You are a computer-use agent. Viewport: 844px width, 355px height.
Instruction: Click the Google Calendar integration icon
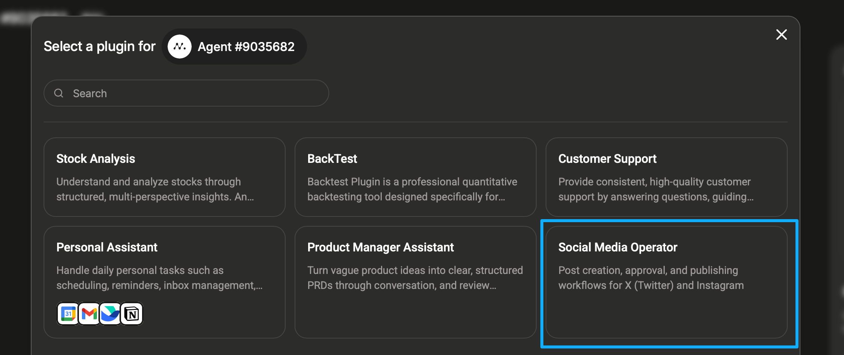click(68, 314)
